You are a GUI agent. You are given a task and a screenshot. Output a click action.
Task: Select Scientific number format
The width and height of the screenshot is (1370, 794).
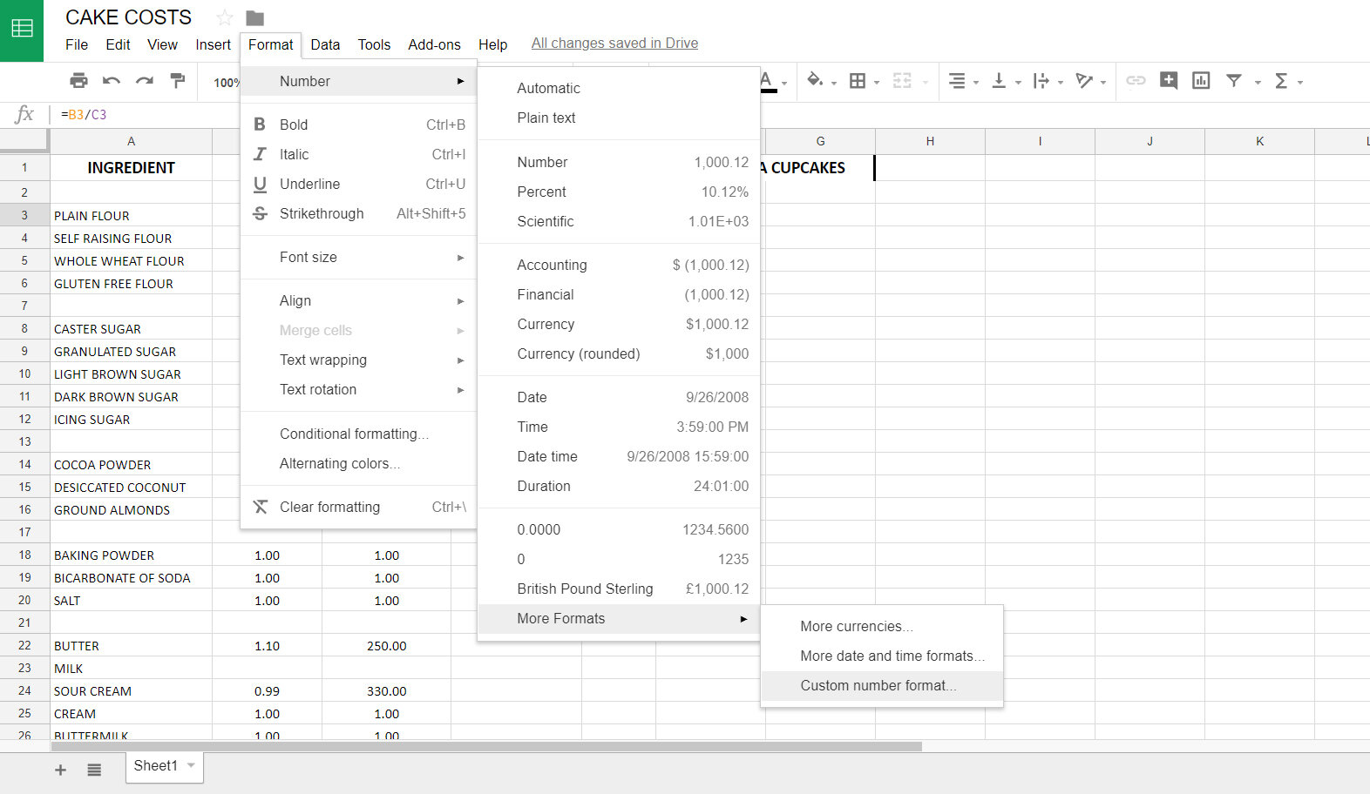(x=619, y=222)
